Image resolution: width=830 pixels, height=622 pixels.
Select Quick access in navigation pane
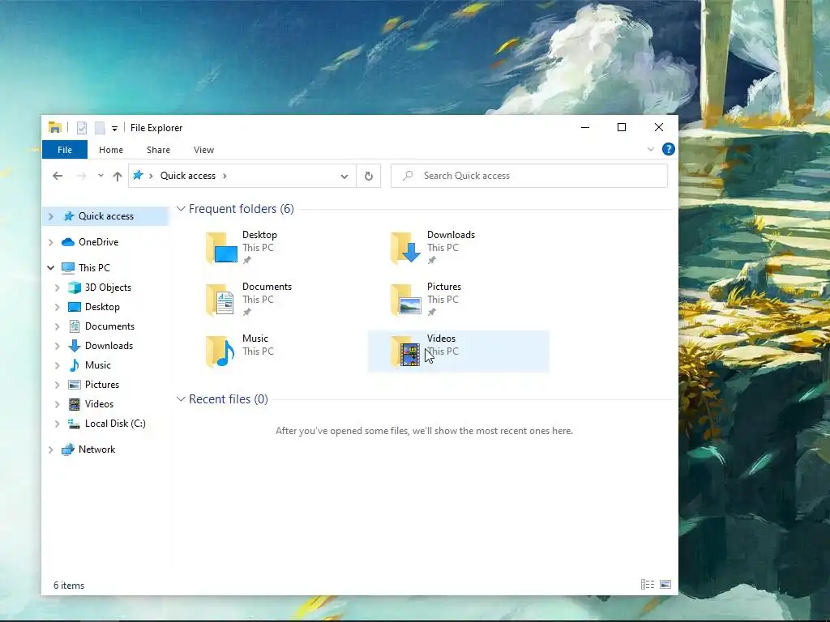(106, 216)
